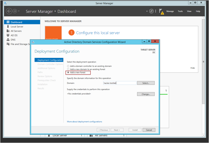
Task: Click the Domain text field
Action: pos(120,83)
